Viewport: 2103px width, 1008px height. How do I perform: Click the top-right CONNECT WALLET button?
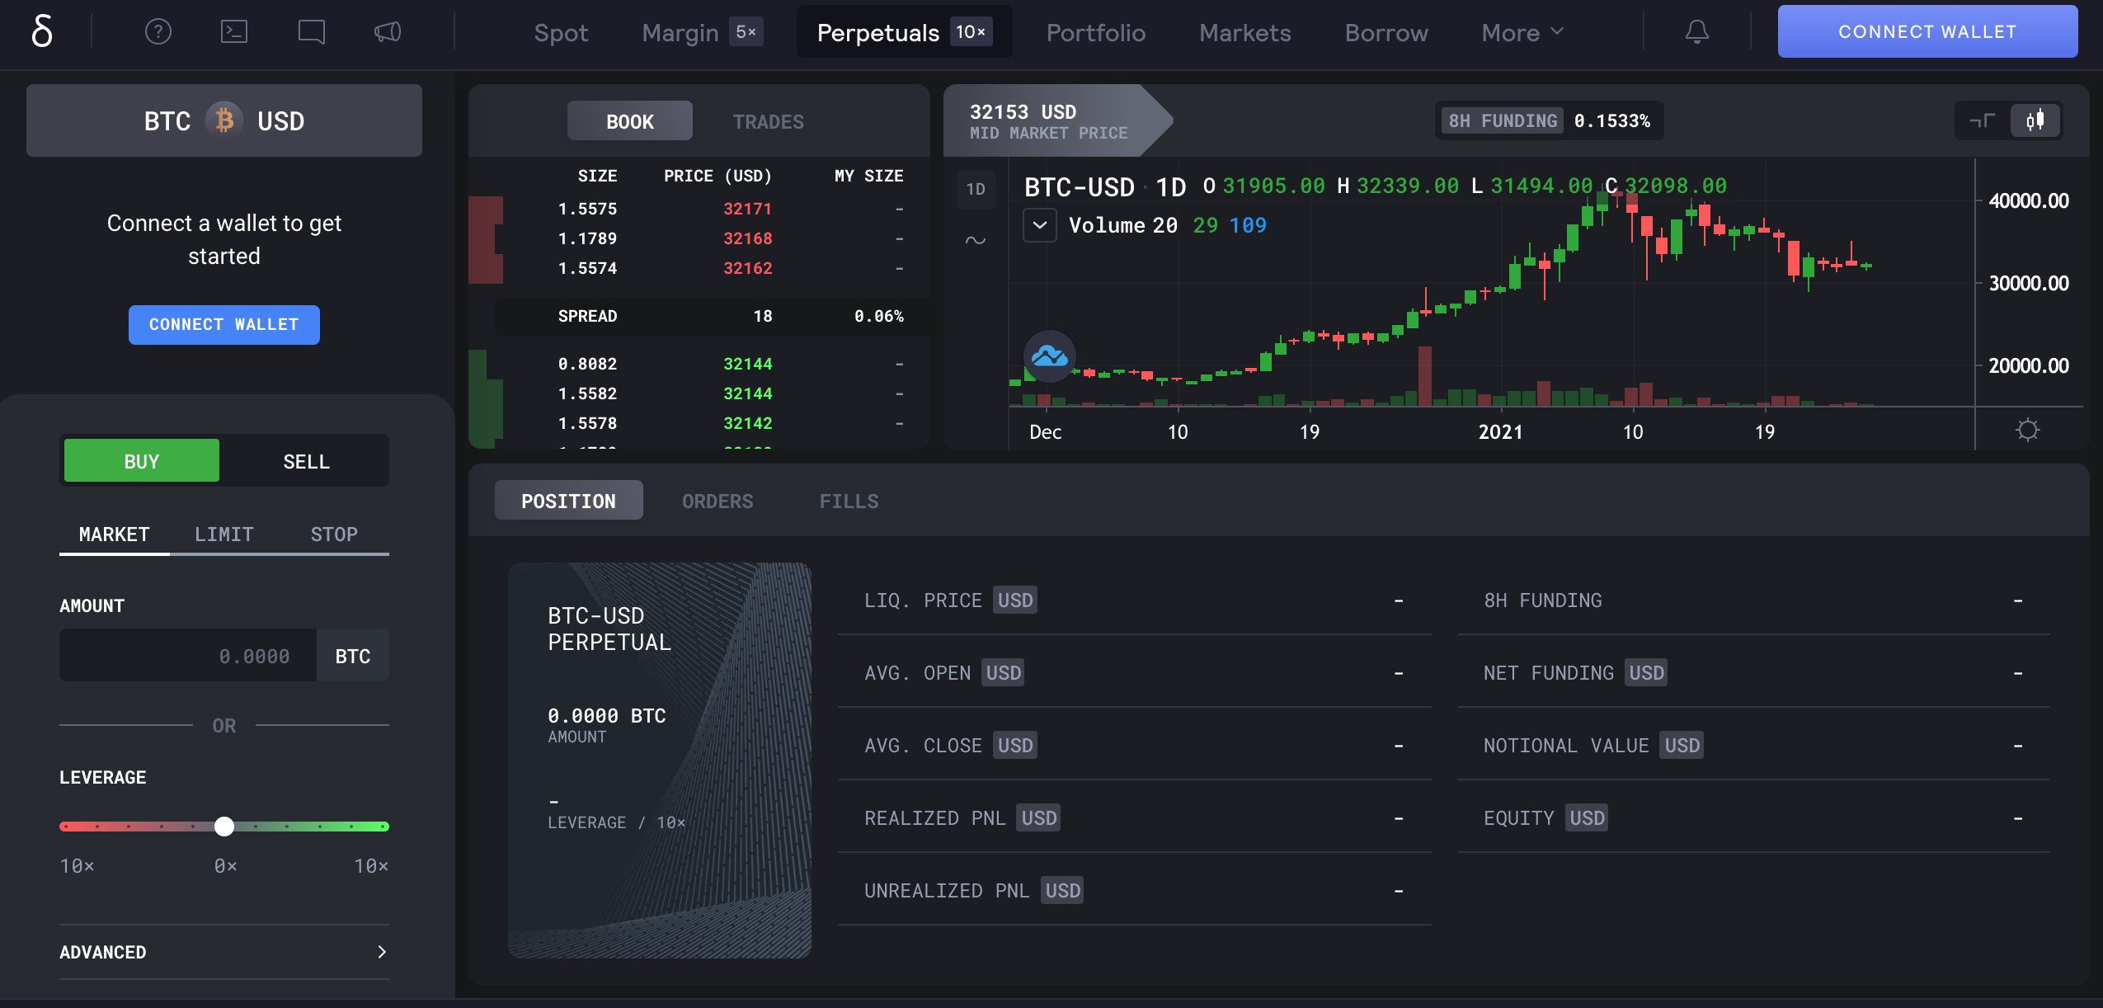coord(1927,31)
